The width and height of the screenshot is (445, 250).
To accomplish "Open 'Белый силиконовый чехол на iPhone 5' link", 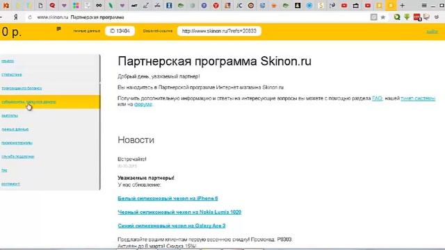I will click(x=168, y=199).
